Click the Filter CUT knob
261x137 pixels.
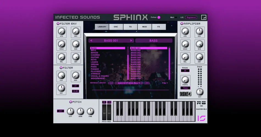click(62, 75)
